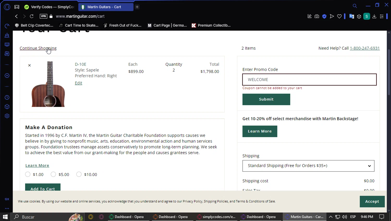Screen dimensions: 391x221
Task: Open Cart Page Germa bookmark
Action: [167, 25]
